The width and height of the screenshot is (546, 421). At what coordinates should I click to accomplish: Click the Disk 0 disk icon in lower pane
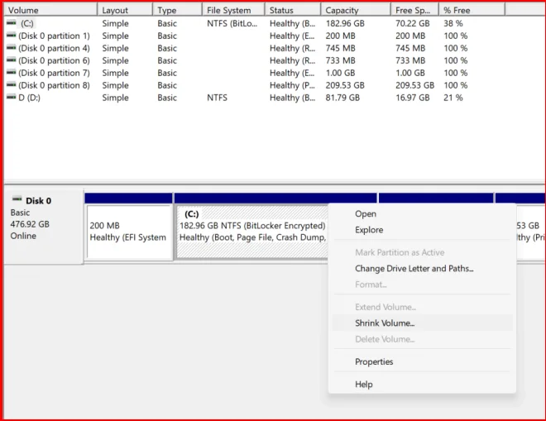(17, 199)
